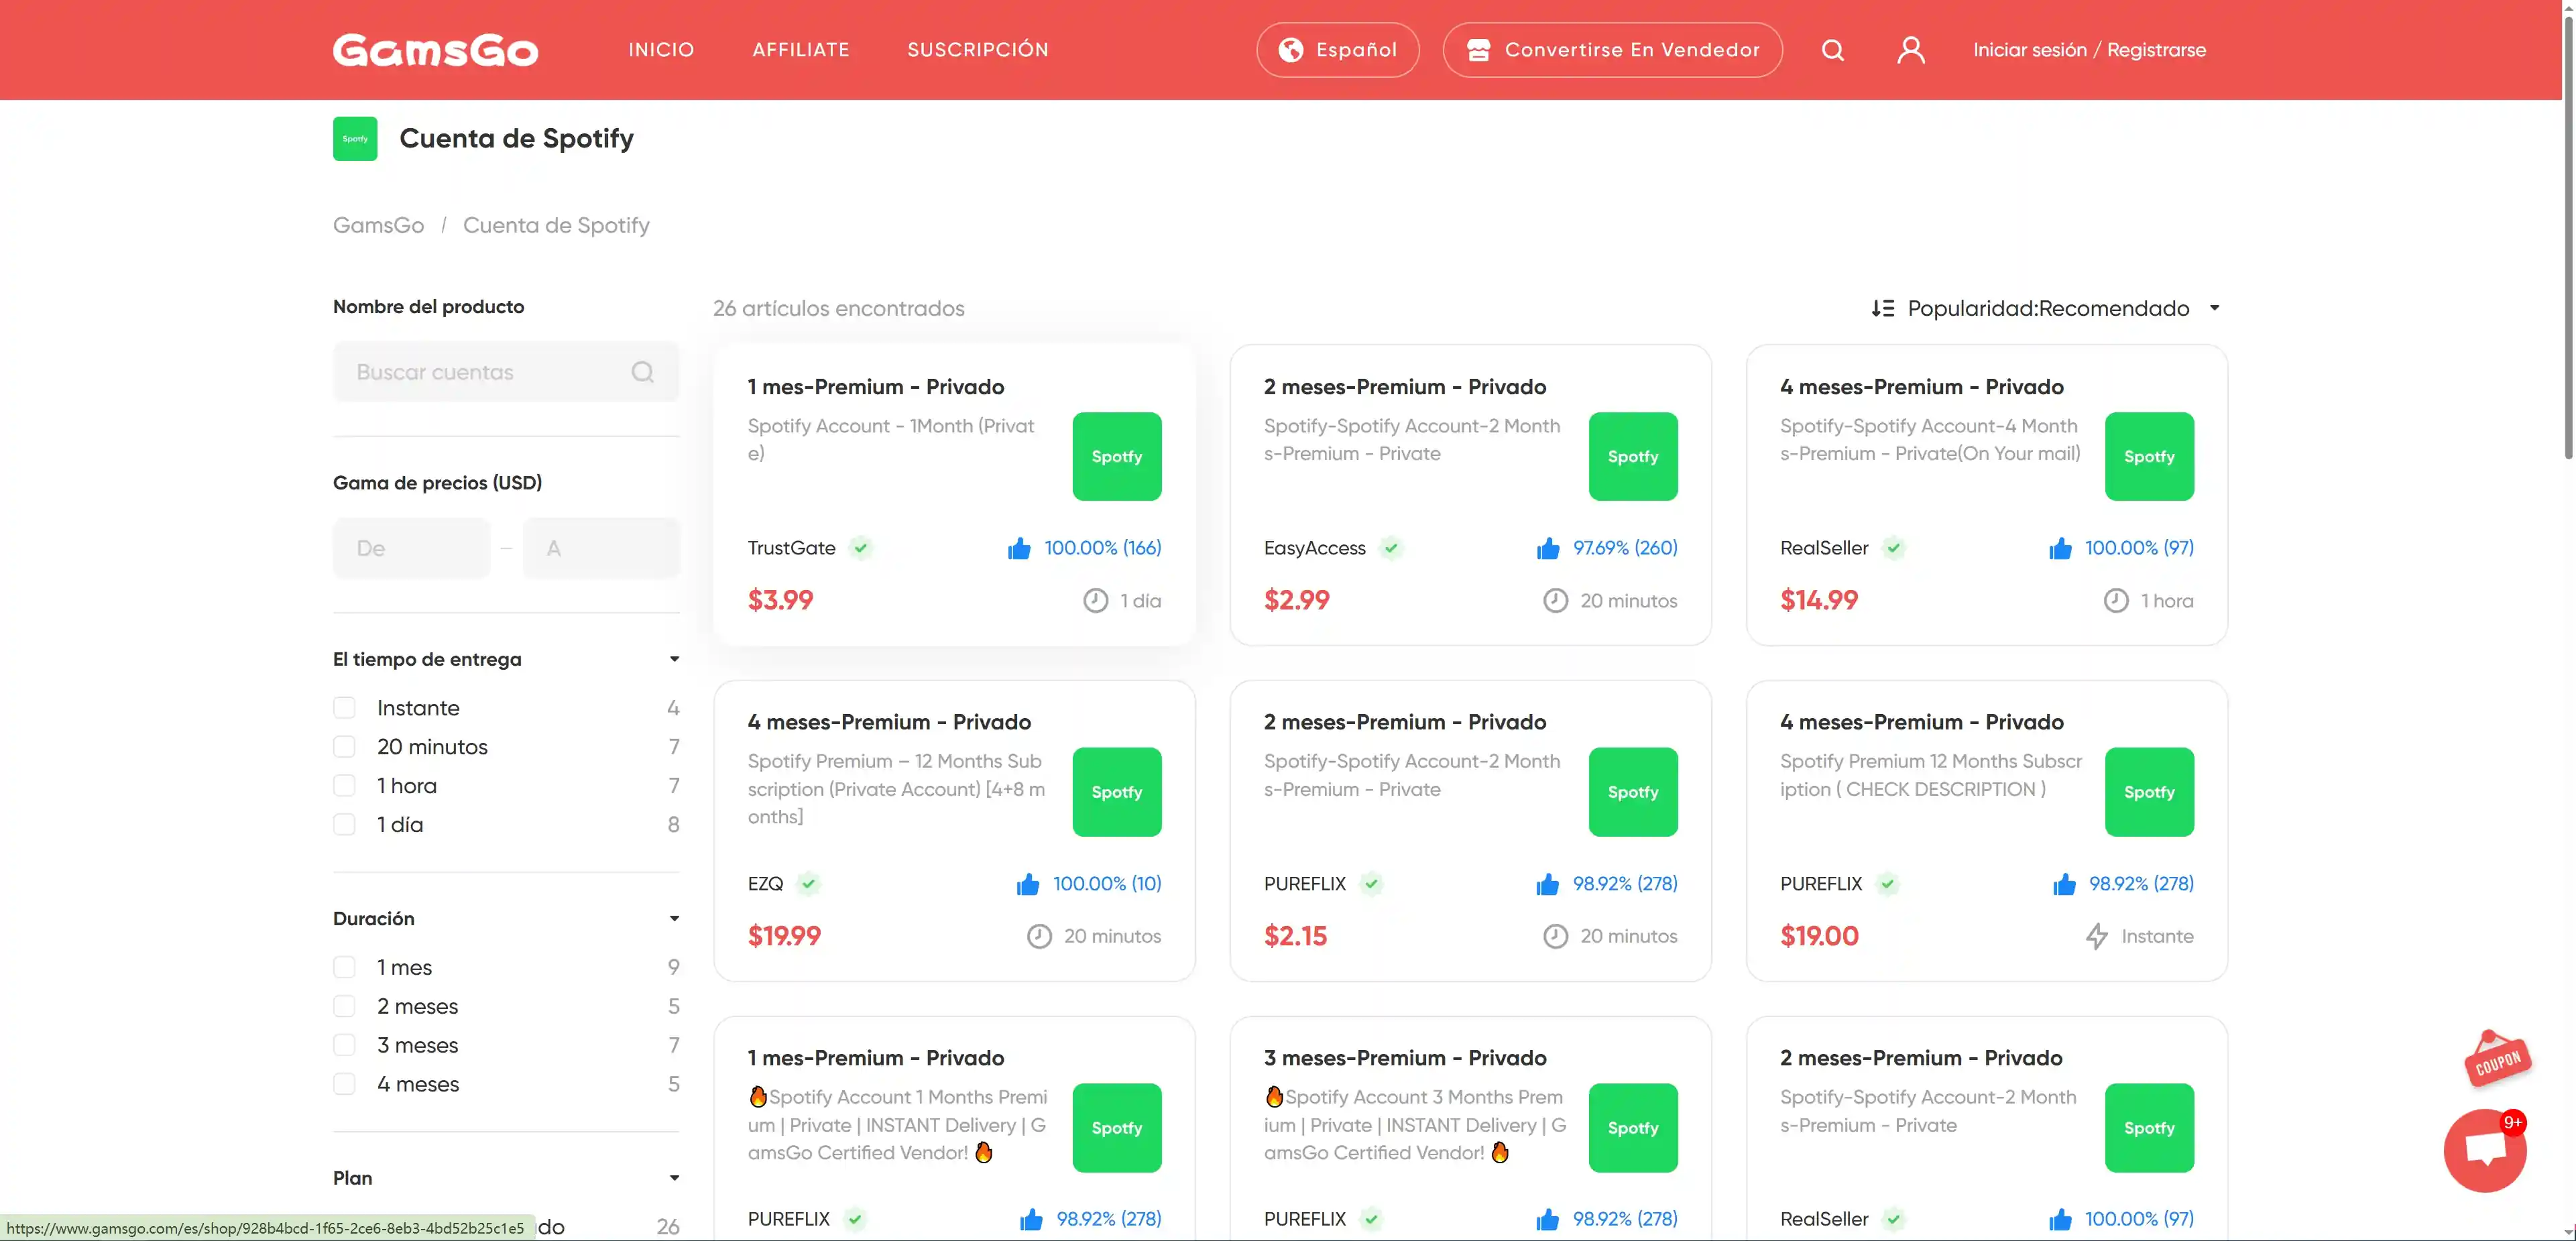Click Iniciar sesión / Registrarse link
2576x1241 pixels.
click(2089, 50)
